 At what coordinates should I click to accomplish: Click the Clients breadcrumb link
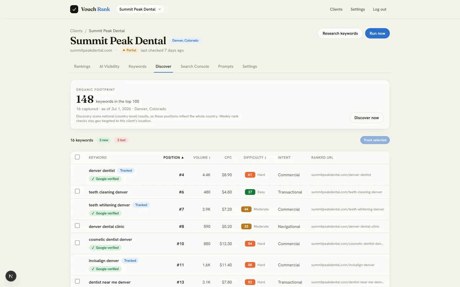point(76,31)
